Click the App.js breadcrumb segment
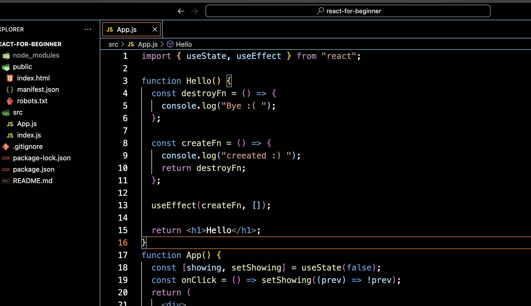 tap(148, 44)
